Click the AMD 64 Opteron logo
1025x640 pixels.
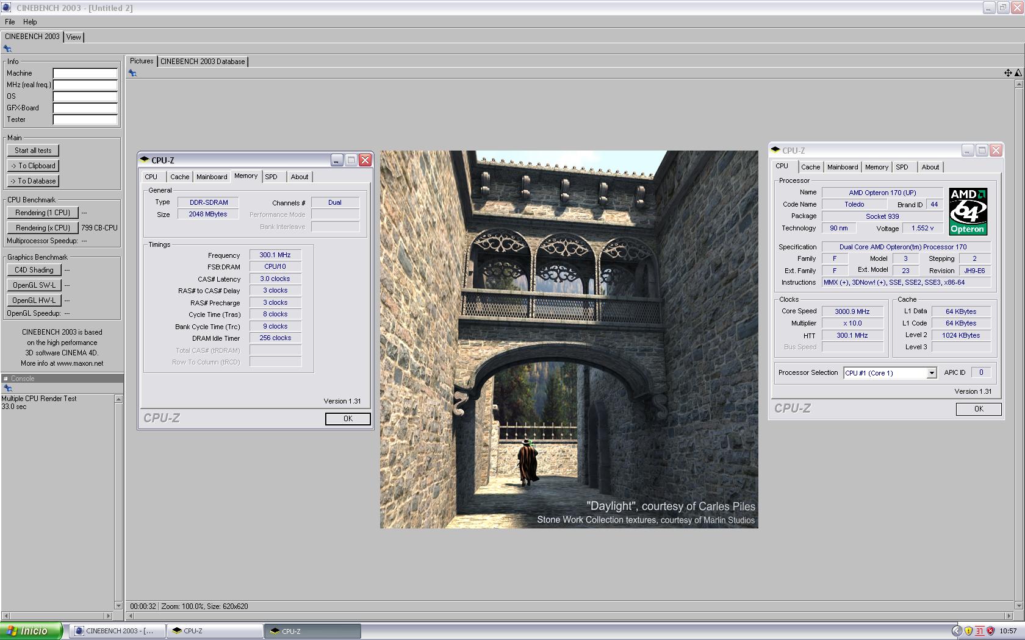click(x=968, y=211)
